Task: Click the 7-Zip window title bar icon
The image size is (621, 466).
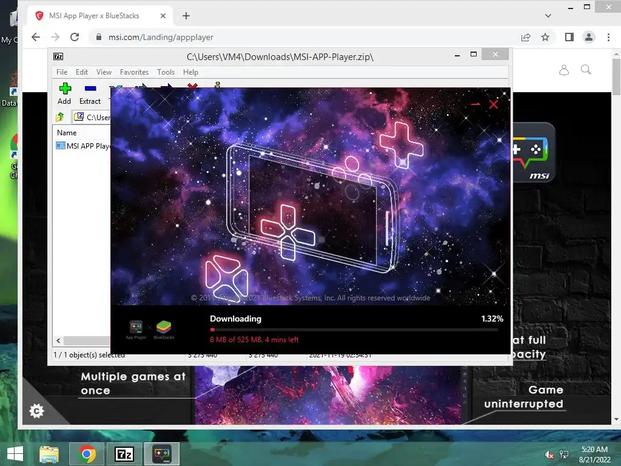Action: pyautogui.click(x=58, y=56)
